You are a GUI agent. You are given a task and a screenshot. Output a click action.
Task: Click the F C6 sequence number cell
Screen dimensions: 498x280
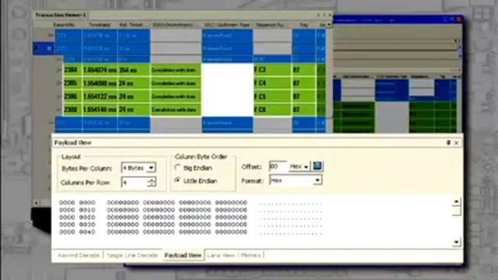click(272, 110)
